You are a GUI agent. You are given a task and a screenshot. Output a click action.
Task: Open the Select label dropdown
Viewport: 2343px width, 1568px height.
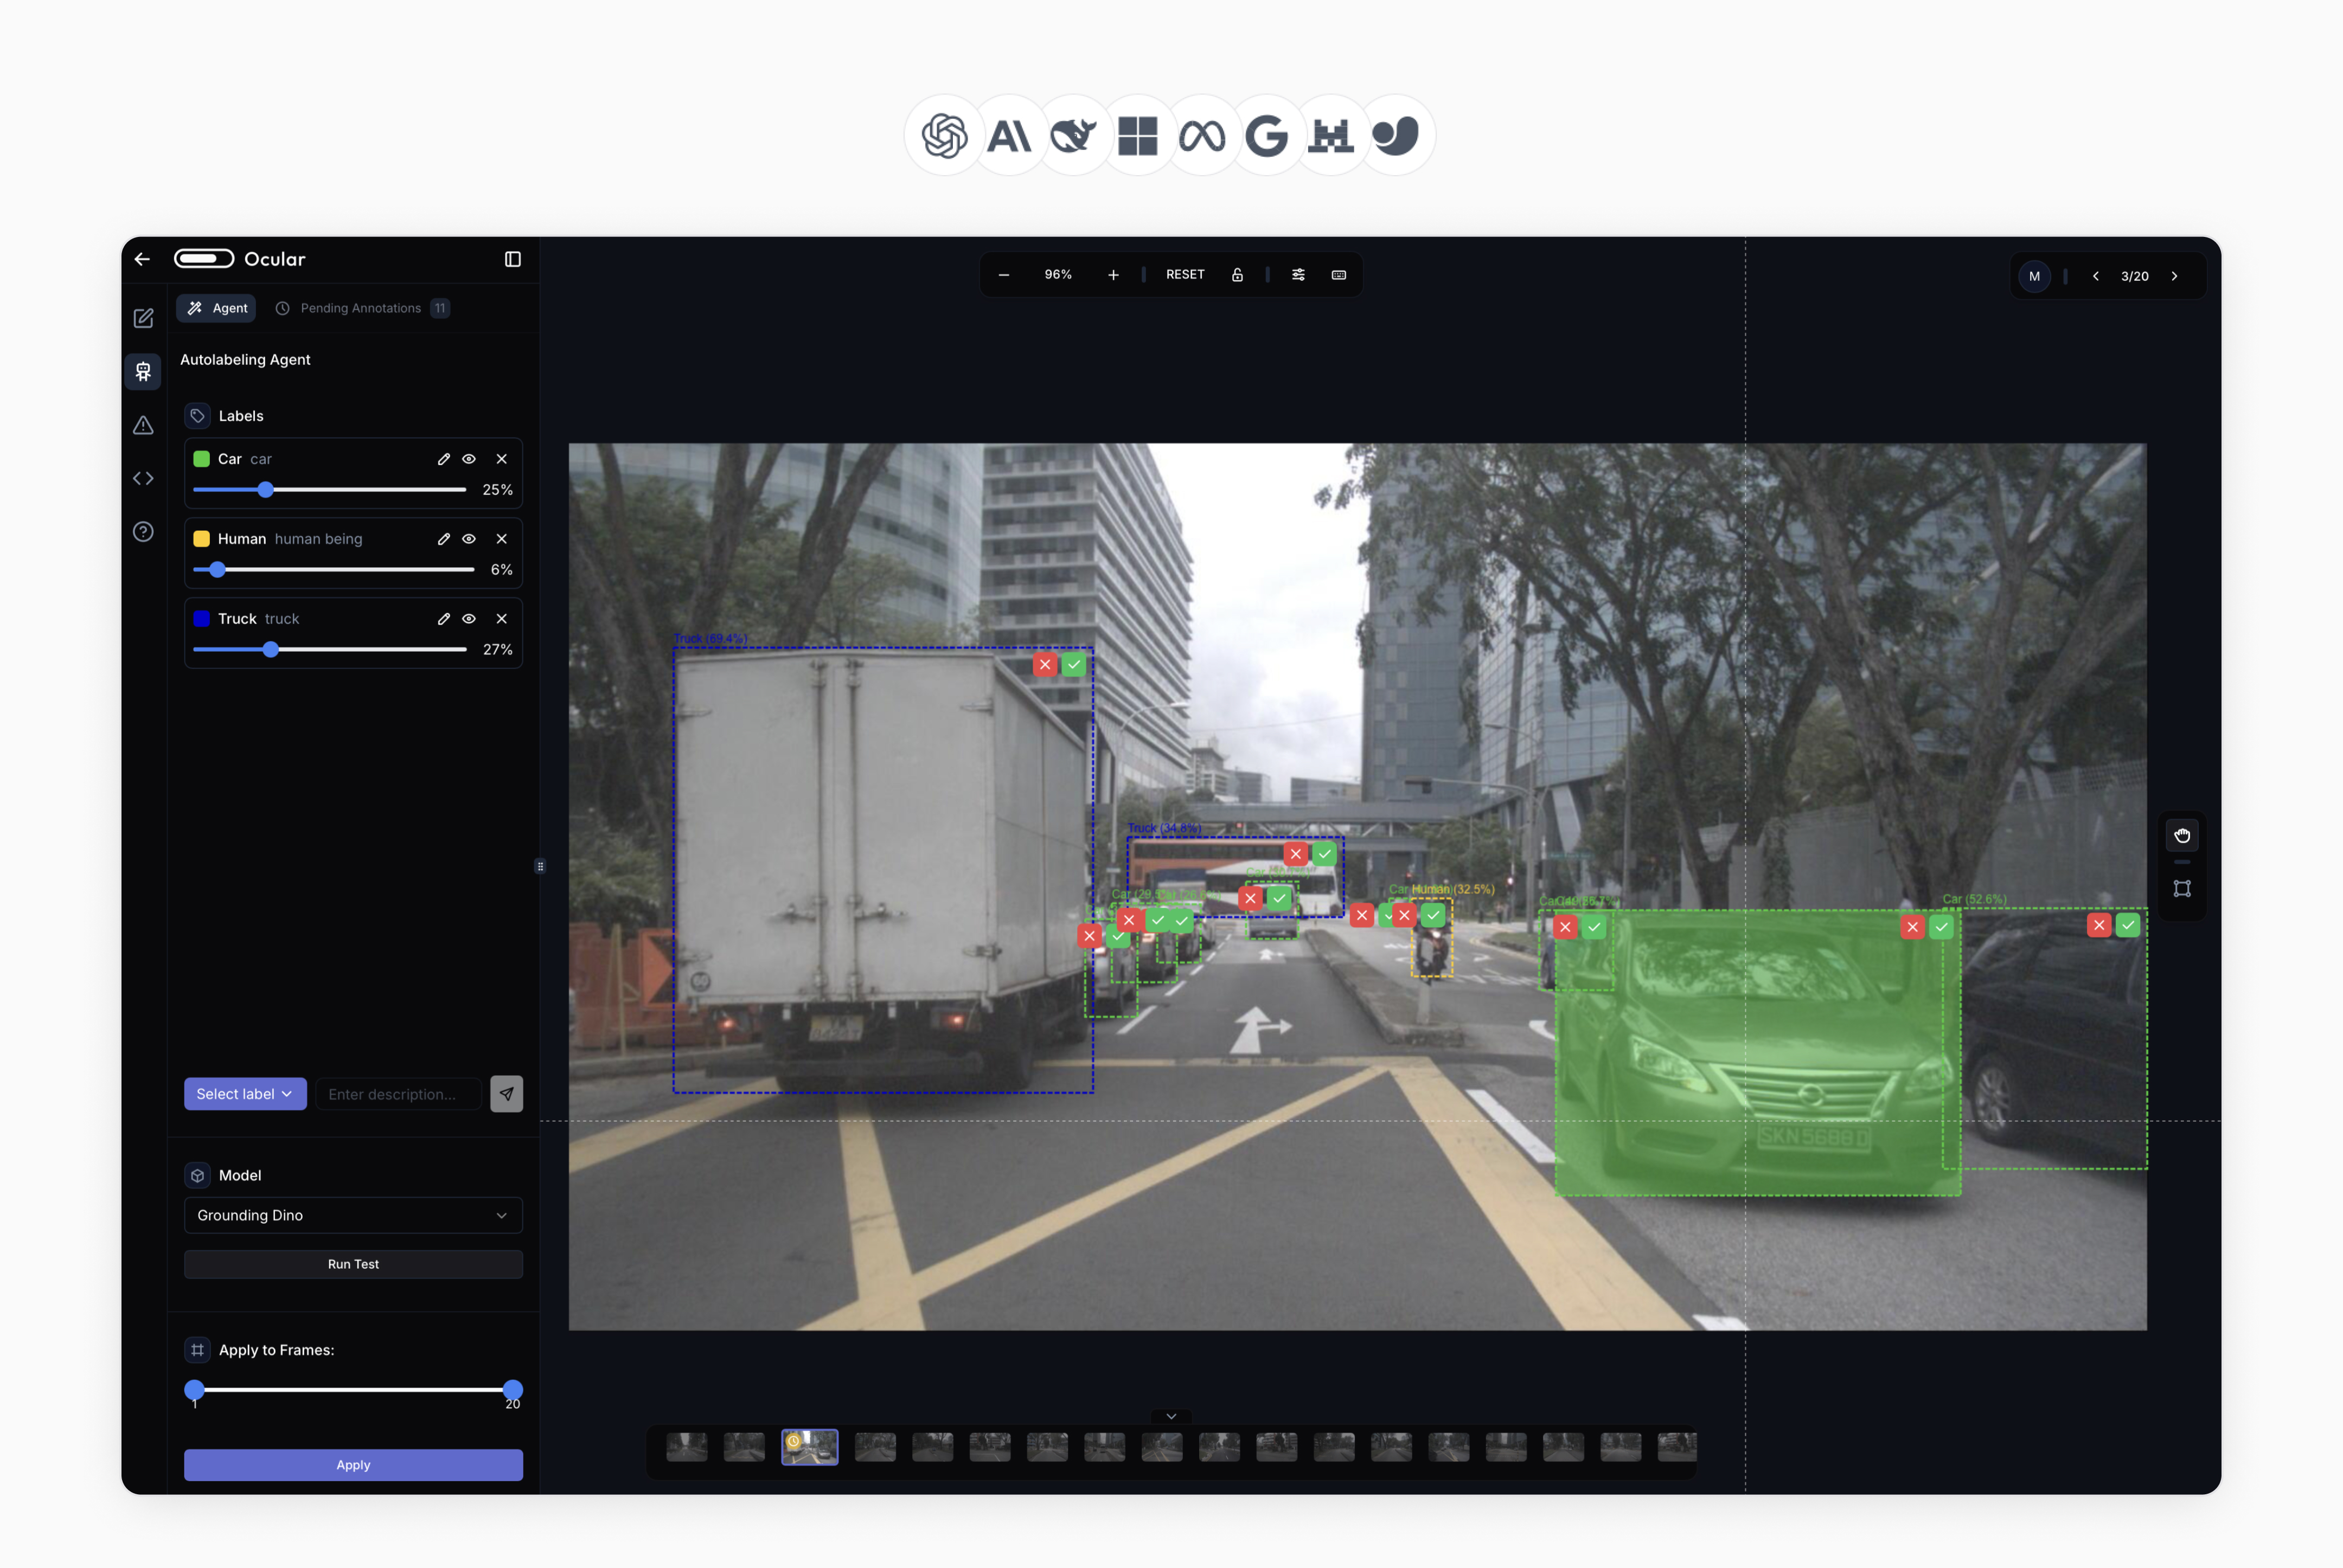tap(244, 1093)
